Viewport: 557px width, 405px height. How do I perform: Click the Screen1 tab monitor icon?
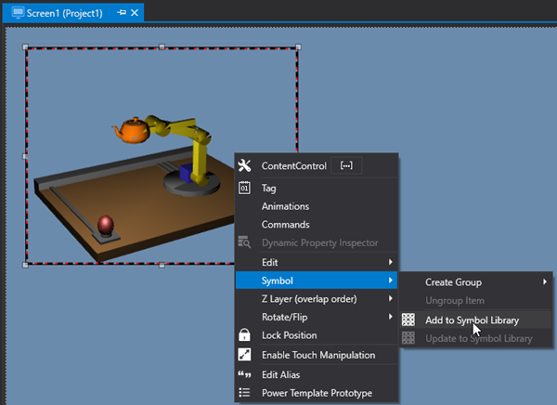pos(16,13)
